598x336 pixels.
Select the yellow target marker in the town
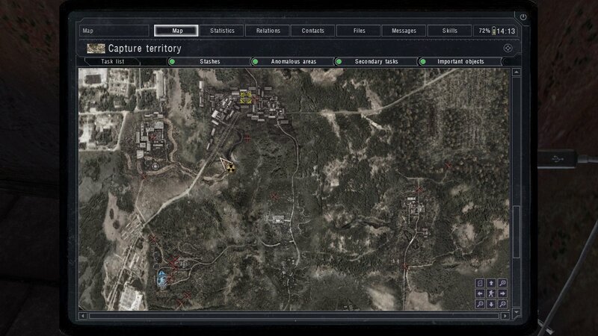(x=246, y=97)
